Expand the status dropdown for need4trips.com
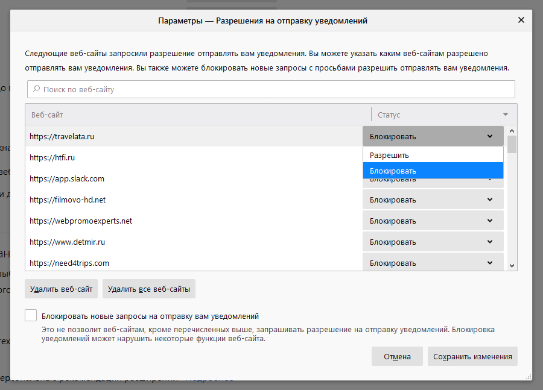The height and width of the screenshot is (390, 543). point(433,263)
